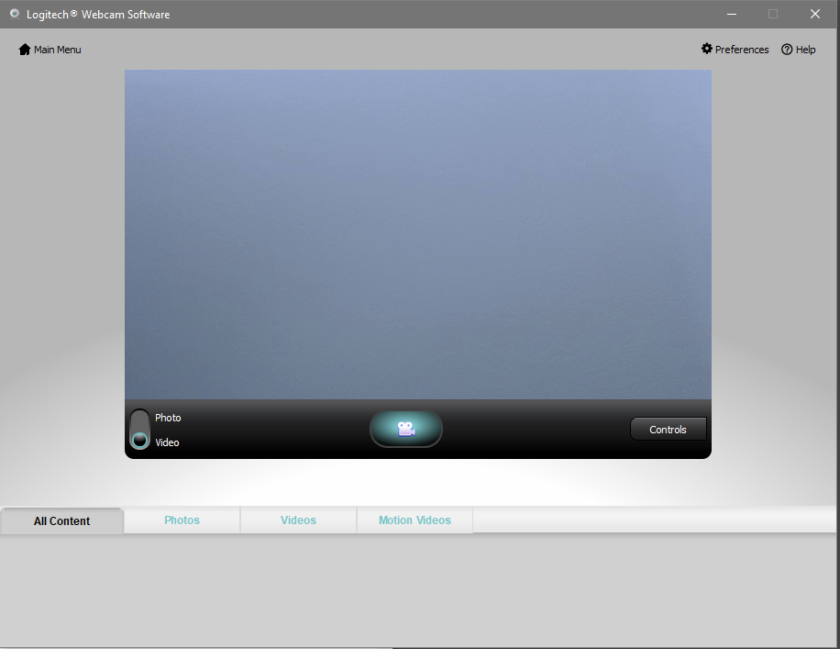Minimize the Logitech Webcam Software window

tap(732, 14)
